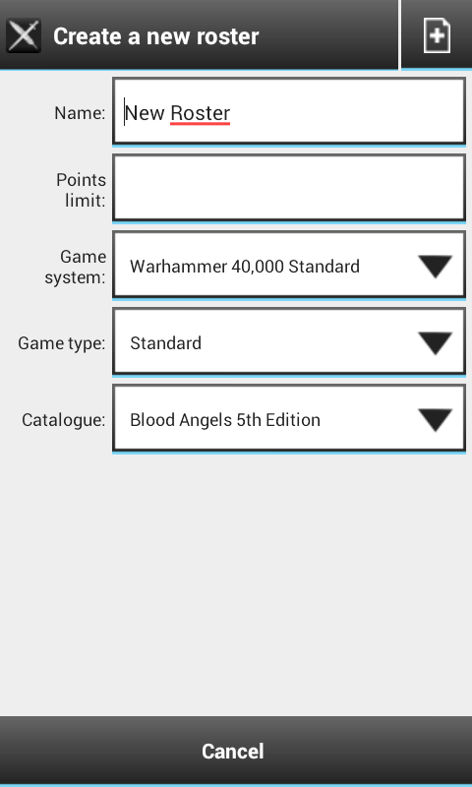This screenshot has height=787, width=472.
Task: Tap the Game system dropdown arrow
Action: point(435,266)
